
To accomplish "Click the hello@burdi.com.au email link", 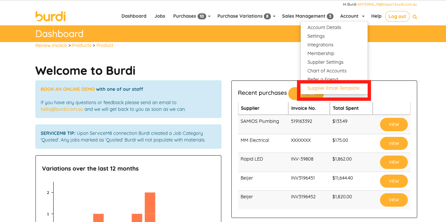I will (x=62, y=109).
